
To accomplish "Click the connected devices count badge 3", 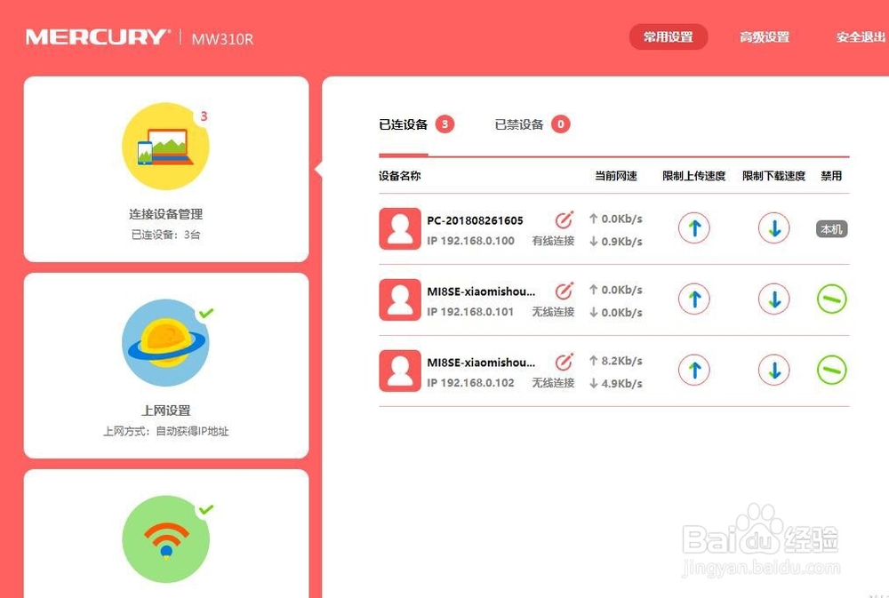I will (x=445, y=124).
